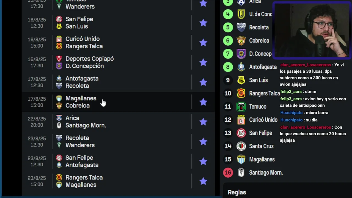The image size is (352, 198).
Task: Click the San Luis crest in standings
Action: click(x=241, y=80)
